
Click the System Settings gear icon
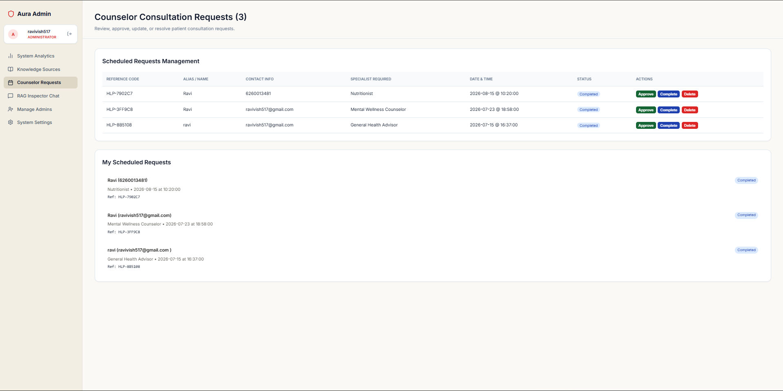point(11,122)
